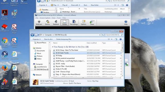Open View menu in Debut
Screen dimensions: 165x92
pos(53,18)
